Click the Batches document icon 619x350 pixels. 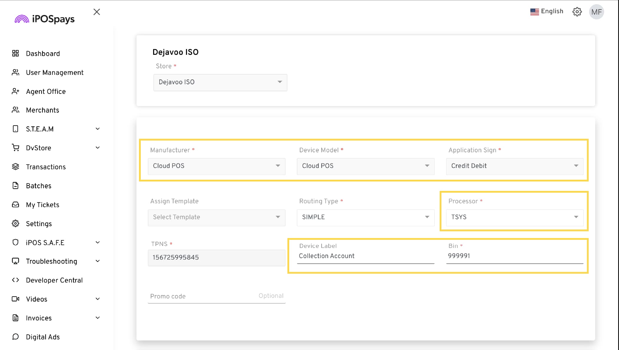click(15, 186)
